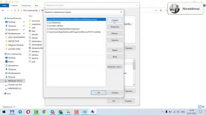This screenshot has height=115, width=206.
Task: Click Отмена in the Переменные среды window
Action: (x=128, y=101)
